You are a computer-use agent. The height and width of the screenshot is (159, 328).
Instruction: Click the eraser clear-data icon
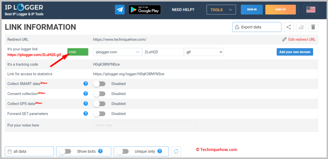[301, 27]
